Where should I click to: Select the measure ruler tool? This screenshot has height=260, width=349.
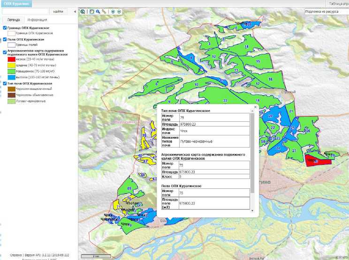(104, 11)
